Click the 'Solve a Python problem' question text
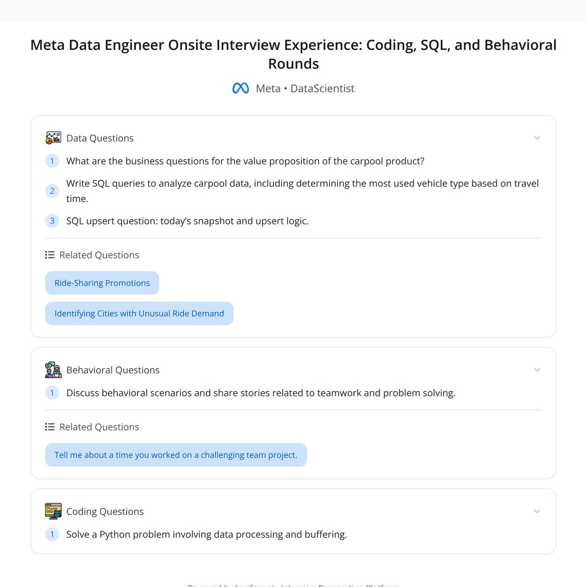The width and height of the screenshot is (587, 587). 207,534
